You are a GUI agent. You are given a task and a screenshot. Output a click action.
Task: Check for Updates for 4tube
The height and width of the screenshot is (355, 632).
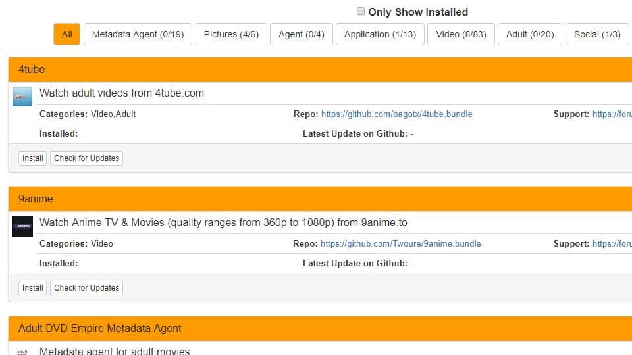(87, 158)
